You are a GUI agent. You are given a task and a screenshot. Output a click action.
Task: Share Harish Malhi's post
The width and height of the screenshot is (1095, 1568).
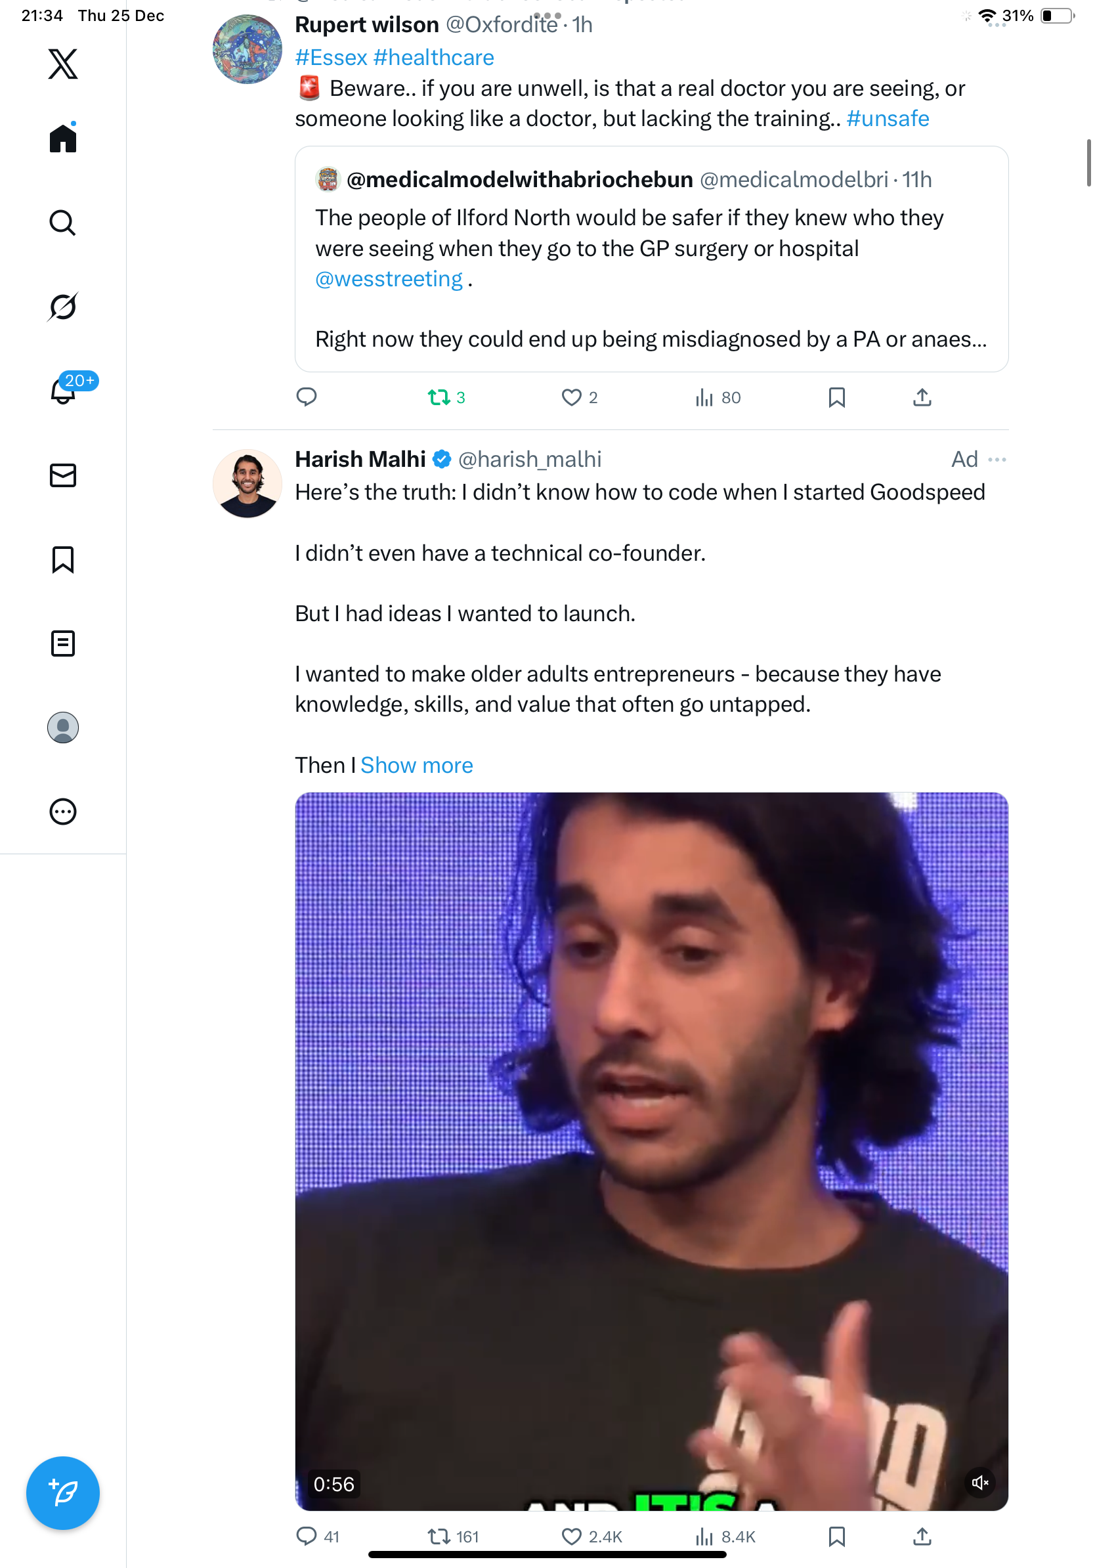(x=922, y=1536)
